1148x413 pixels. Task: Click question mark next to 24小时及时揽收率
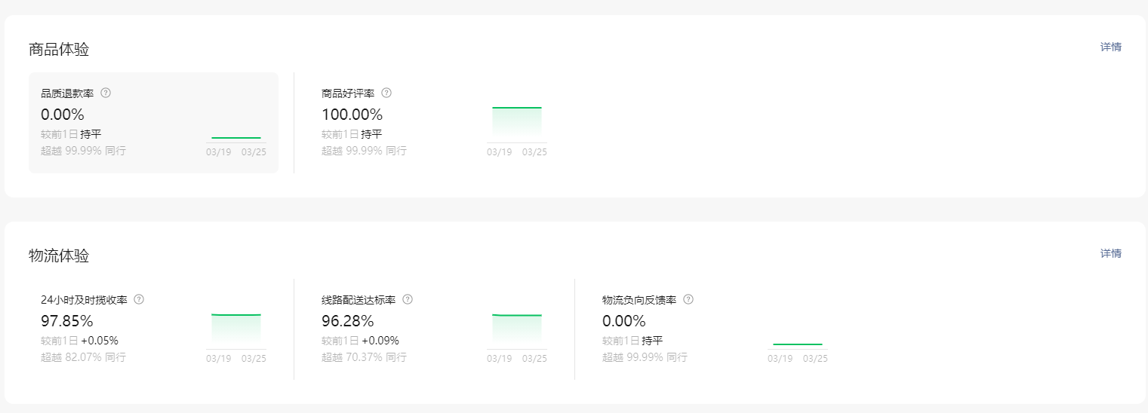tap(139, 299)
